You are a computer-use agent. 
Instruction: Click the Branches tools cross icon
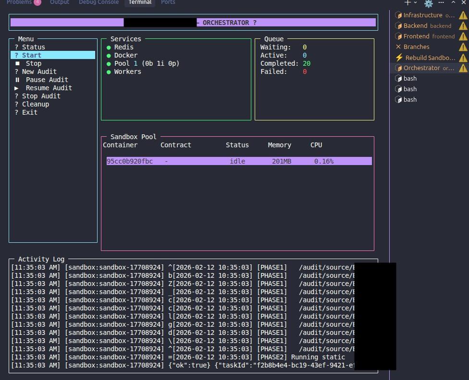(x=398, y=47)
